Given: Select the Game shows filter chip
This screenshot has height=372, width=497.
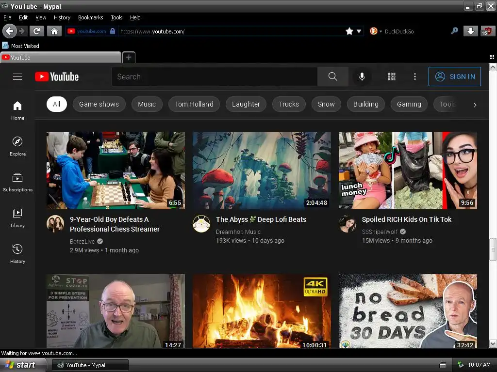Looking at the screenshot, I should pyautogui.click(x=99, y=104).
